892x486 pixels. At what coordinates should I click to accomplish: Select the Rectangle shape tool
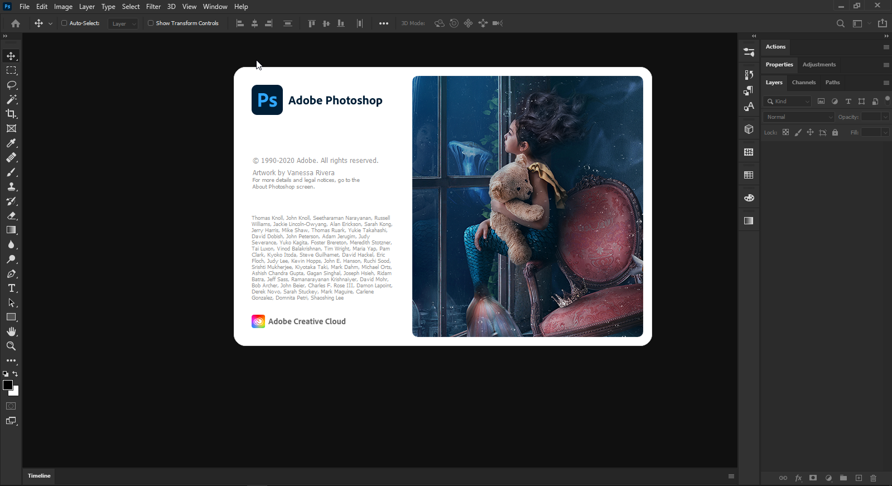[x=11, y=317]
